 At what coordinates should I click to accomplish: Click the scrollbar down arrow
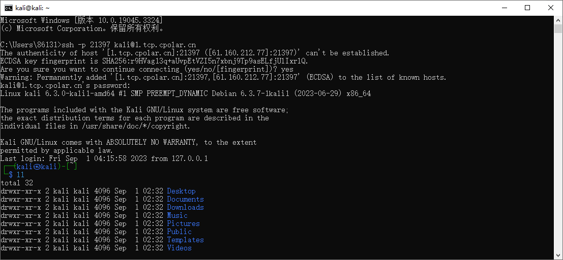tap(557, 255)
